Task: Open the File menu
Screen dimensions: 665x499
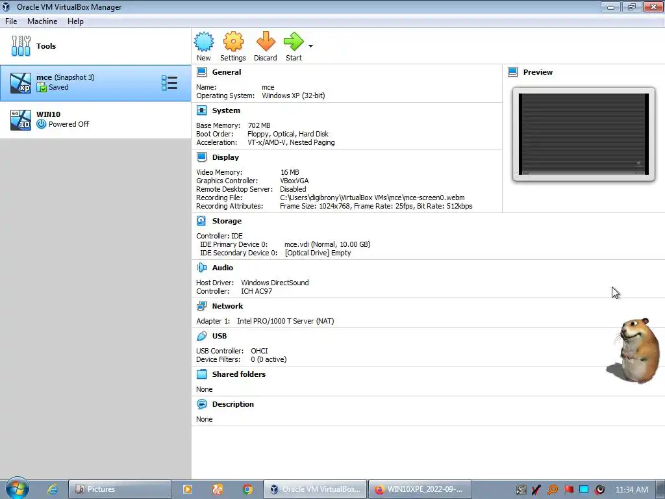Action: pyautogui.click(x=11, y=21)
